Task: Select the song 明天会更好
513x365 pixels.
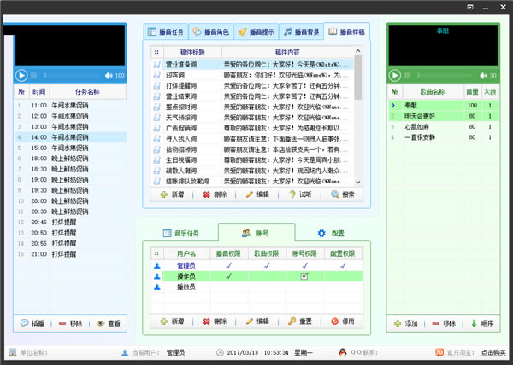Action: click(x=444, y=116)
